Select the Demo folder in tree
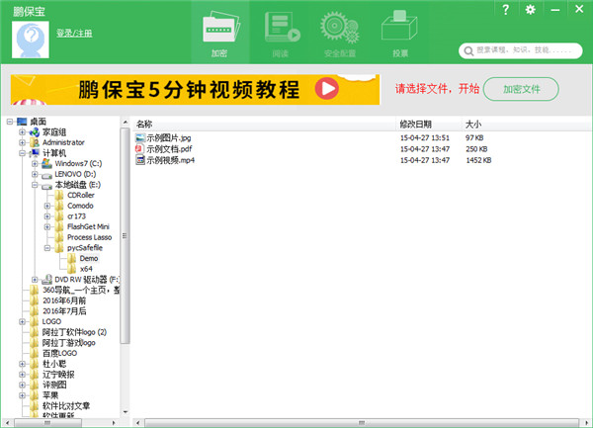Screen dimensions: 593x428 click(x=88, y=258)
